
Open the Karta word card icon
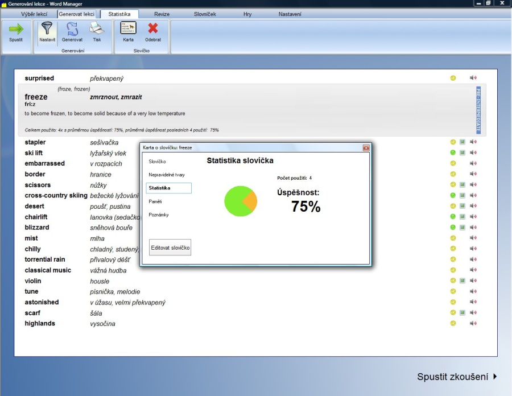128,28
